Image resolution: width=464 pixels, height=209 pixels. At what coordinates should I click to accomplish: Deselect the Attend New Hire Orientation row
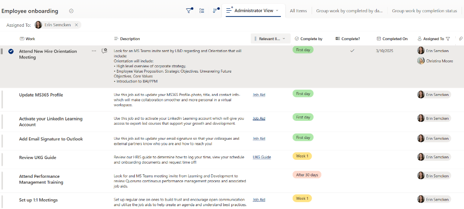point(11,51)
